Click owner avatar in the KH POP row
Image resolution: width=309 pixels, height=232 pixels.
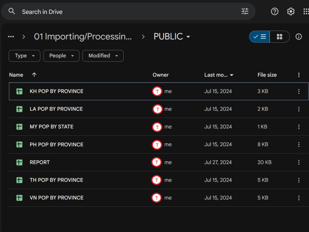coord(157,91)
